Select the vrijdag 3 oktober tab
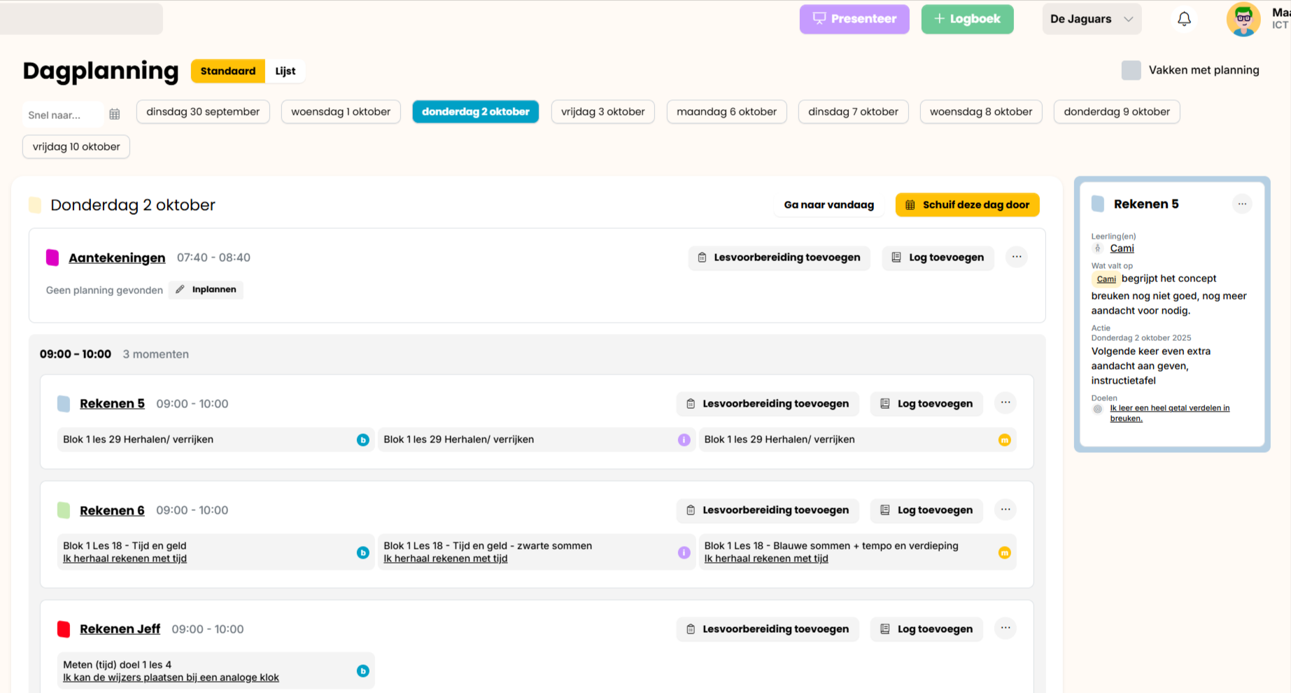Viewport: 1291px width, 693px height. pos(602,111)
